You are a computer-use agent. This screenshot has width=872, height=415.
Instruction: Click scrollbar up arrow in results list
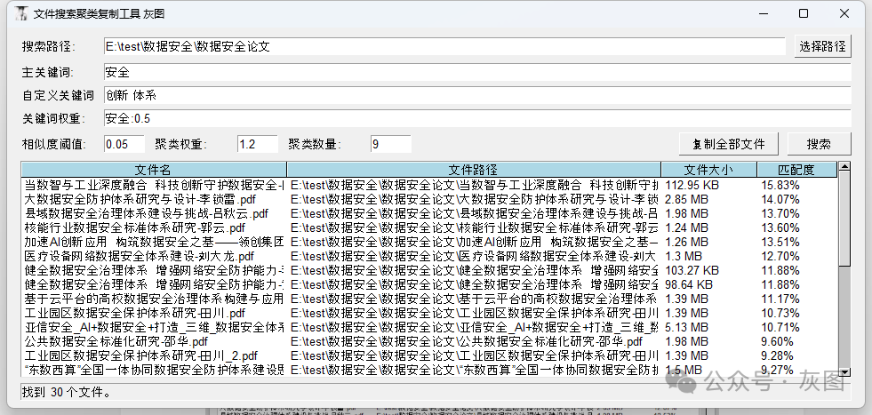click(x=844, y=166)
